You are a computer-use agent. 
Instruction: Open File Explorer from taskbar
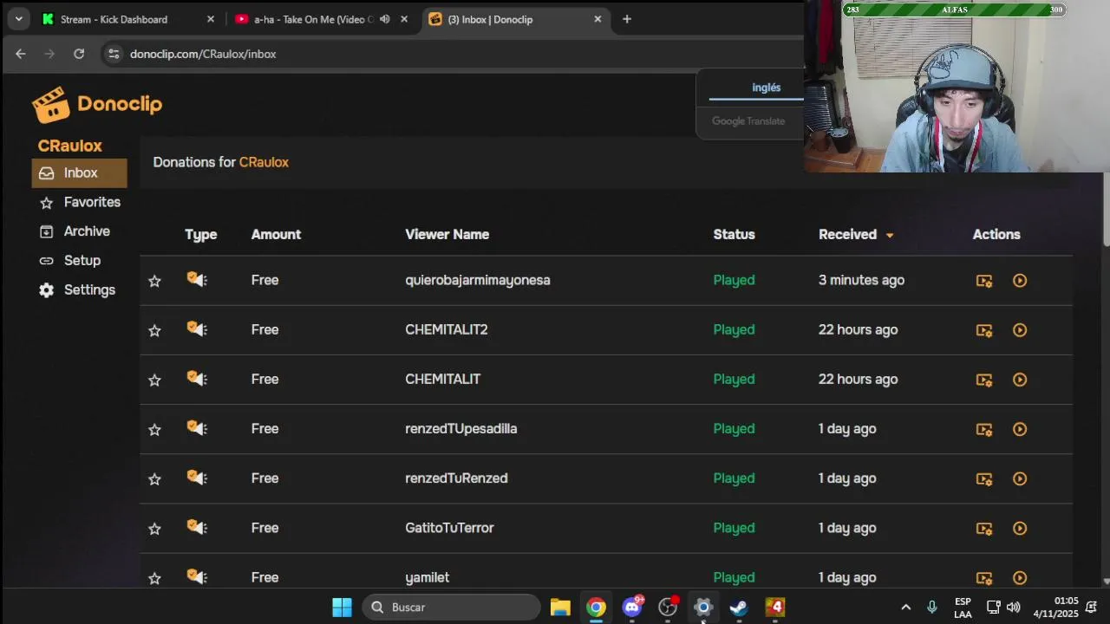click(x=560, y=608)
